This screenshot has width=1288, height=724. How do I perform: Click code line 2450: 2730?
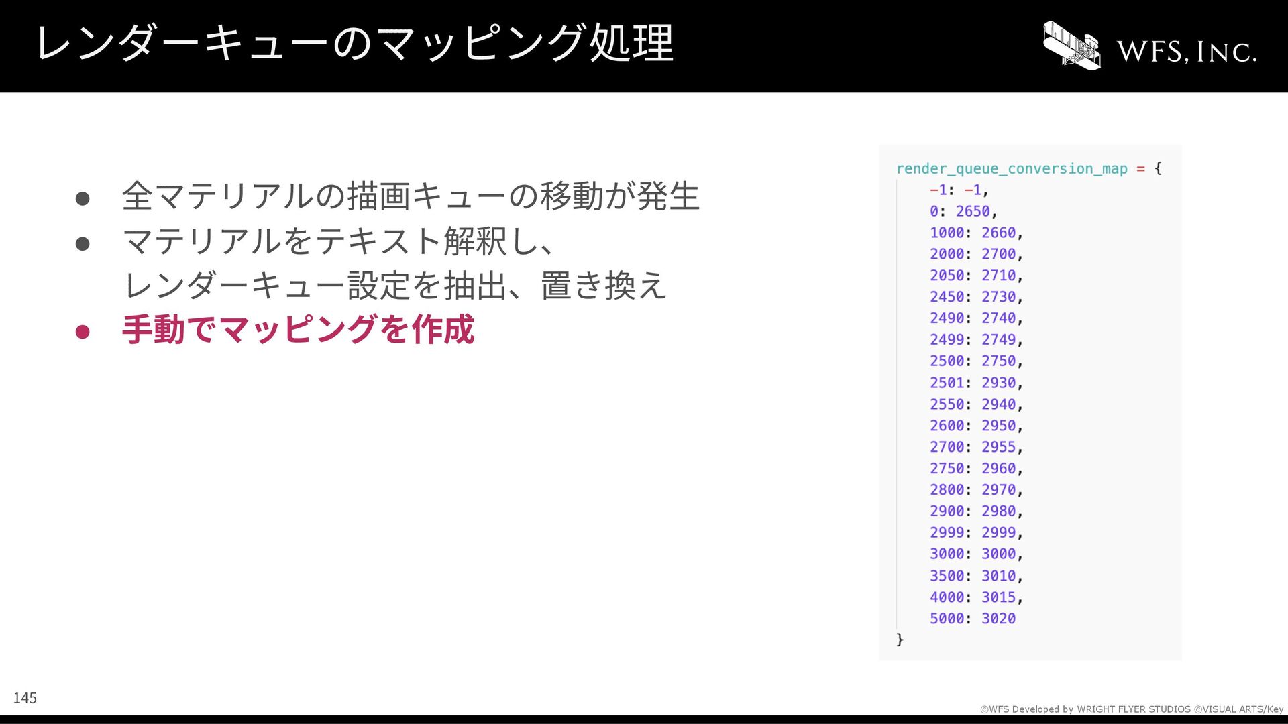976,298
